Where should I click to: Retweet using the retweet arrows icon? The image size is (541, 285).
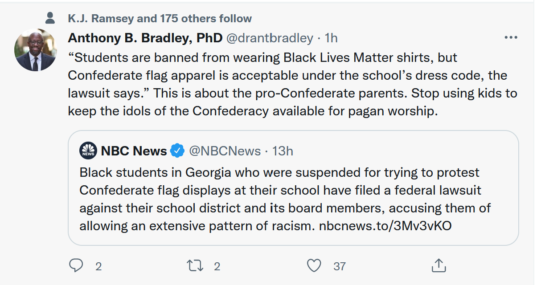pos(195,266)
